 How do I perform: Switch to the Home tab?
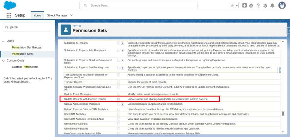pyautogui.click(x=37, y=15)
